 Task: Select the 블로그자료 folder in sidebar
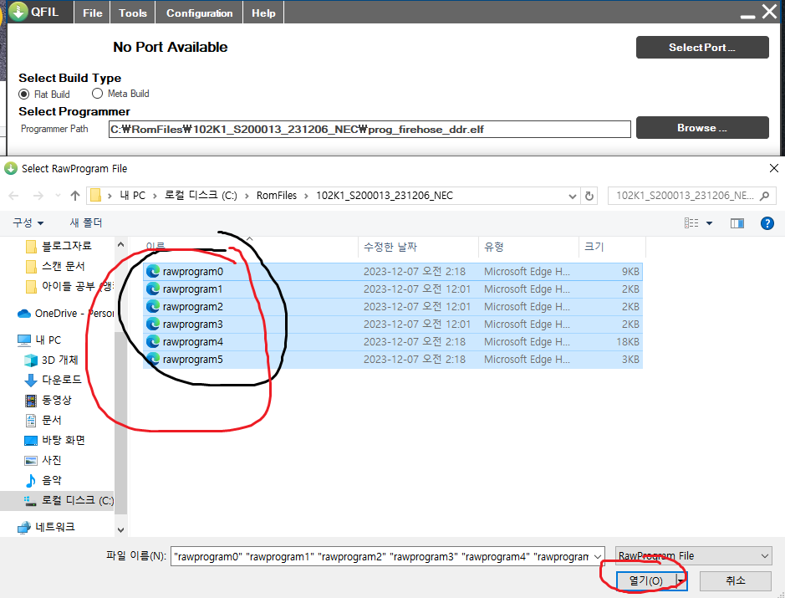58,246
